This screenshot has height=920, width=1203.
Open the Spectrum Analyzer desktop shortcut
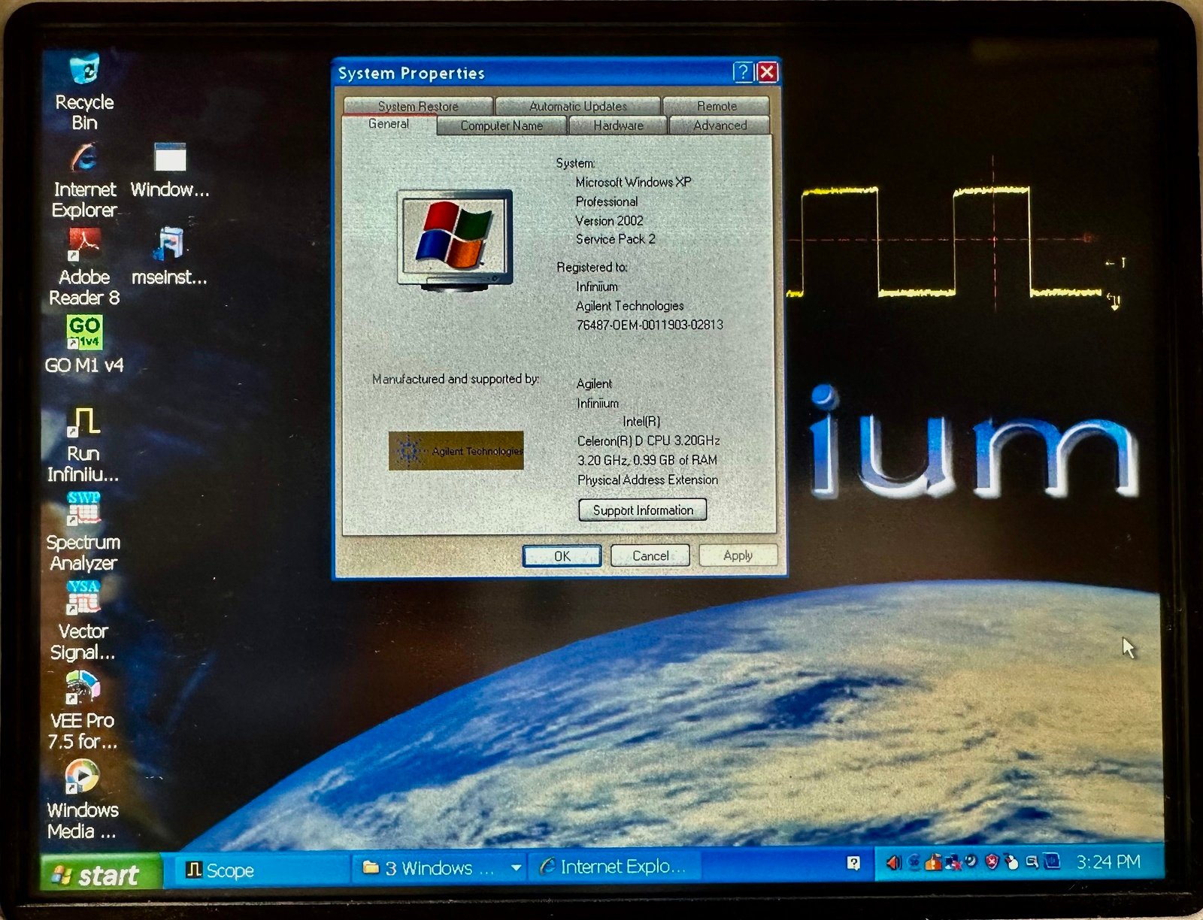coord(83,532)
